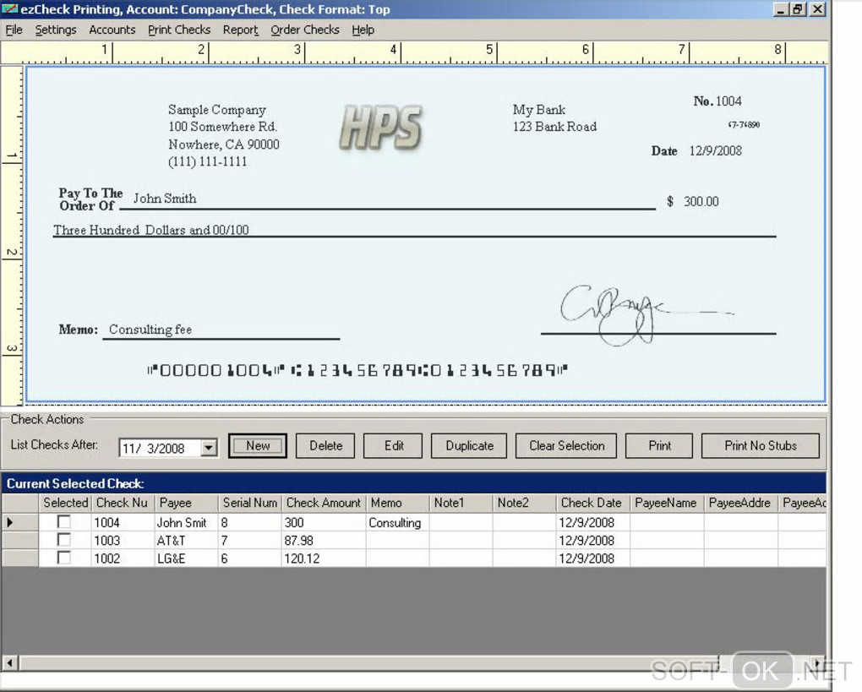Open the Accounts menu
This screenshot has width=862, height=692.
click(112, 30)
